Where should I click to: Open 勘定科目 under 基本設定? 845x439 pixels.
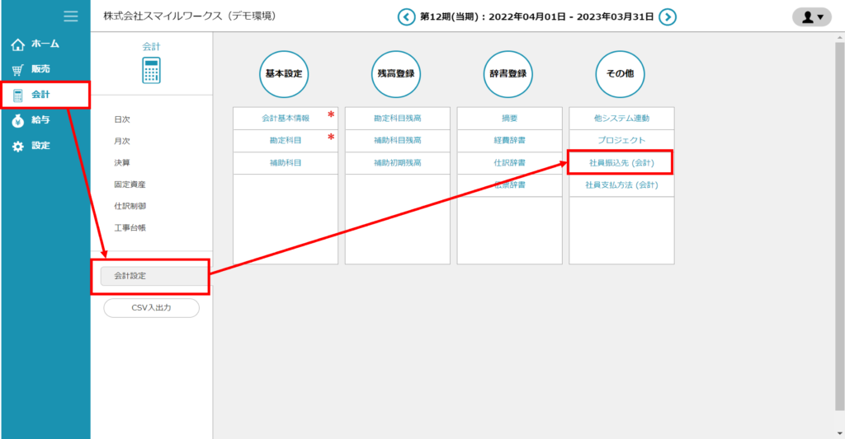pos(286,140)
